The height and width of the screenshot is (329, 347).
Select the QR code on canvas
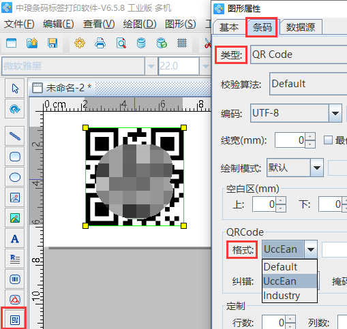tap(134, 176)
